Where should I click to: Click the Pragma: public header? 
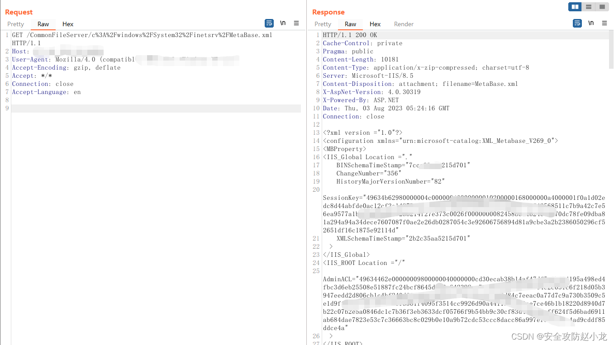point(348,51)
